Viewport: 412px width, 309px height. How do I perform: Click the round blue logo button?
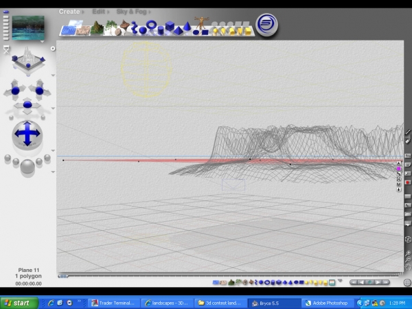click(266, 25)
